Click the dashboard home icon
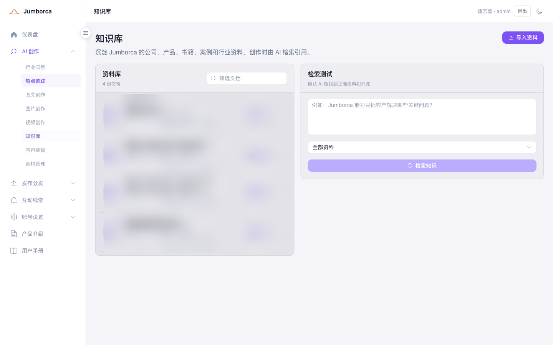 [14, 34]
